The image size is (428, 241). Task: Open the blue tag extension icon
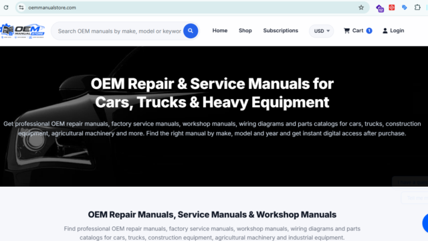click(405, 7)
